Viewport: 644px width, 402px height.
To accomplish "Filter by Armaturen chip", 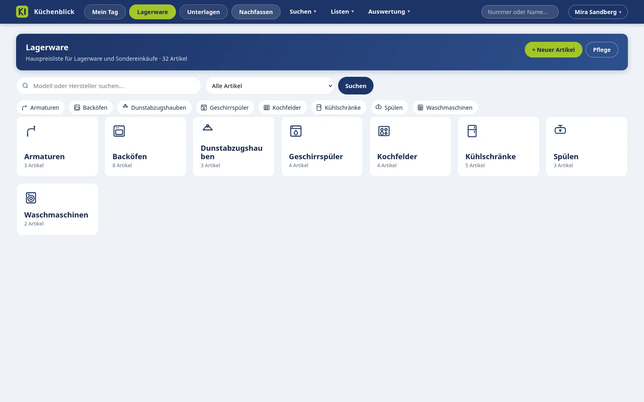I will pyautogui.click(x=41, y=108).
